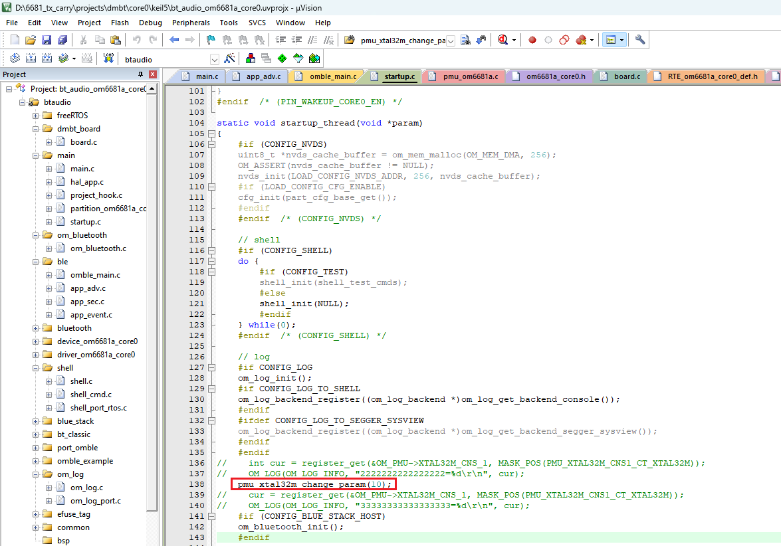781x546 pixels.
Task: Comment out selection using toolbar icon
Action: coord(313,40)
